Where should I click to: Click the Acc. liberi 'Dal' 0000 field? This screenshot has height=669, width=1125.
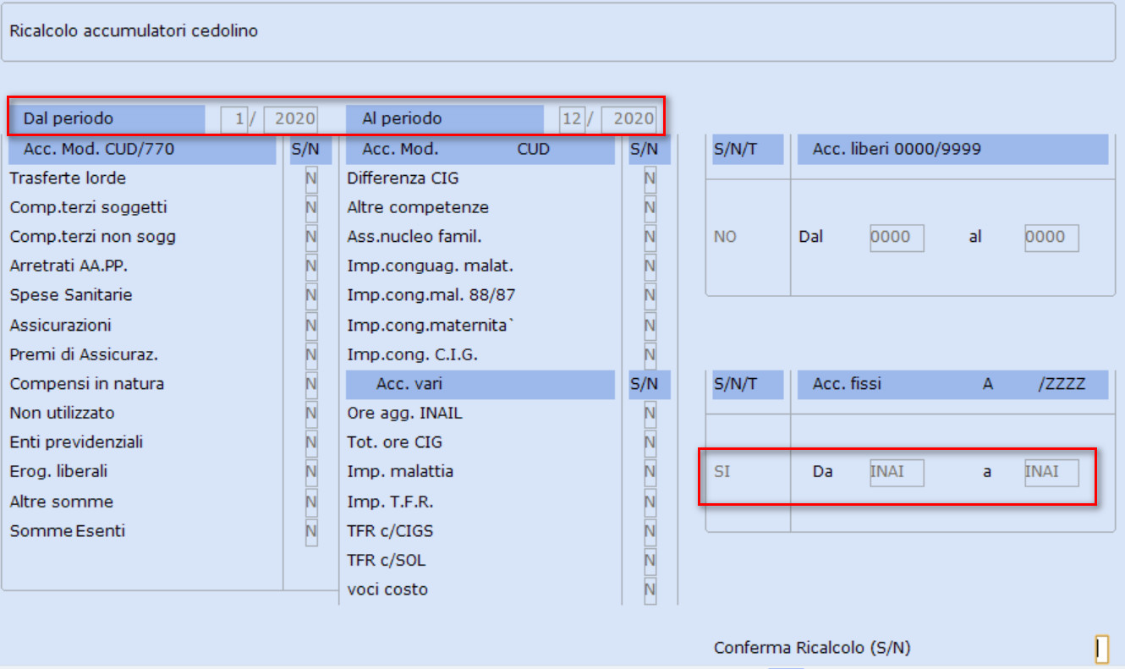tap(897, 238)
